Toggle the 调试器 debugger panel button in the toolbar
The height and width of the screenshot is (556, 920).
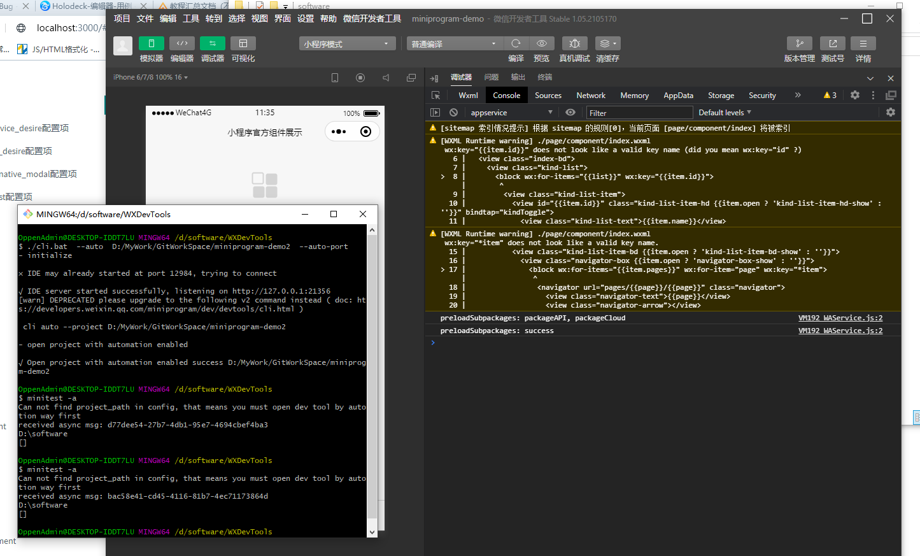click(213, 43)
